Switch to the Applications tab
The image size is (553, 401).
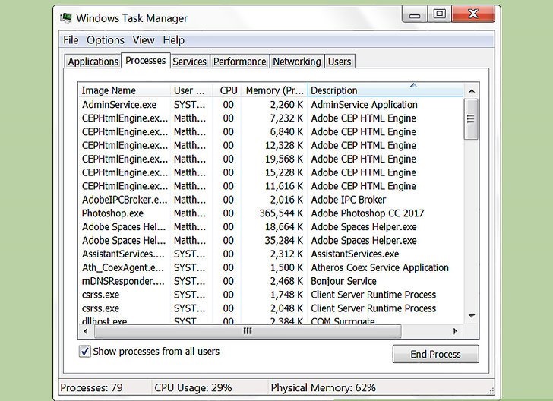93,62
